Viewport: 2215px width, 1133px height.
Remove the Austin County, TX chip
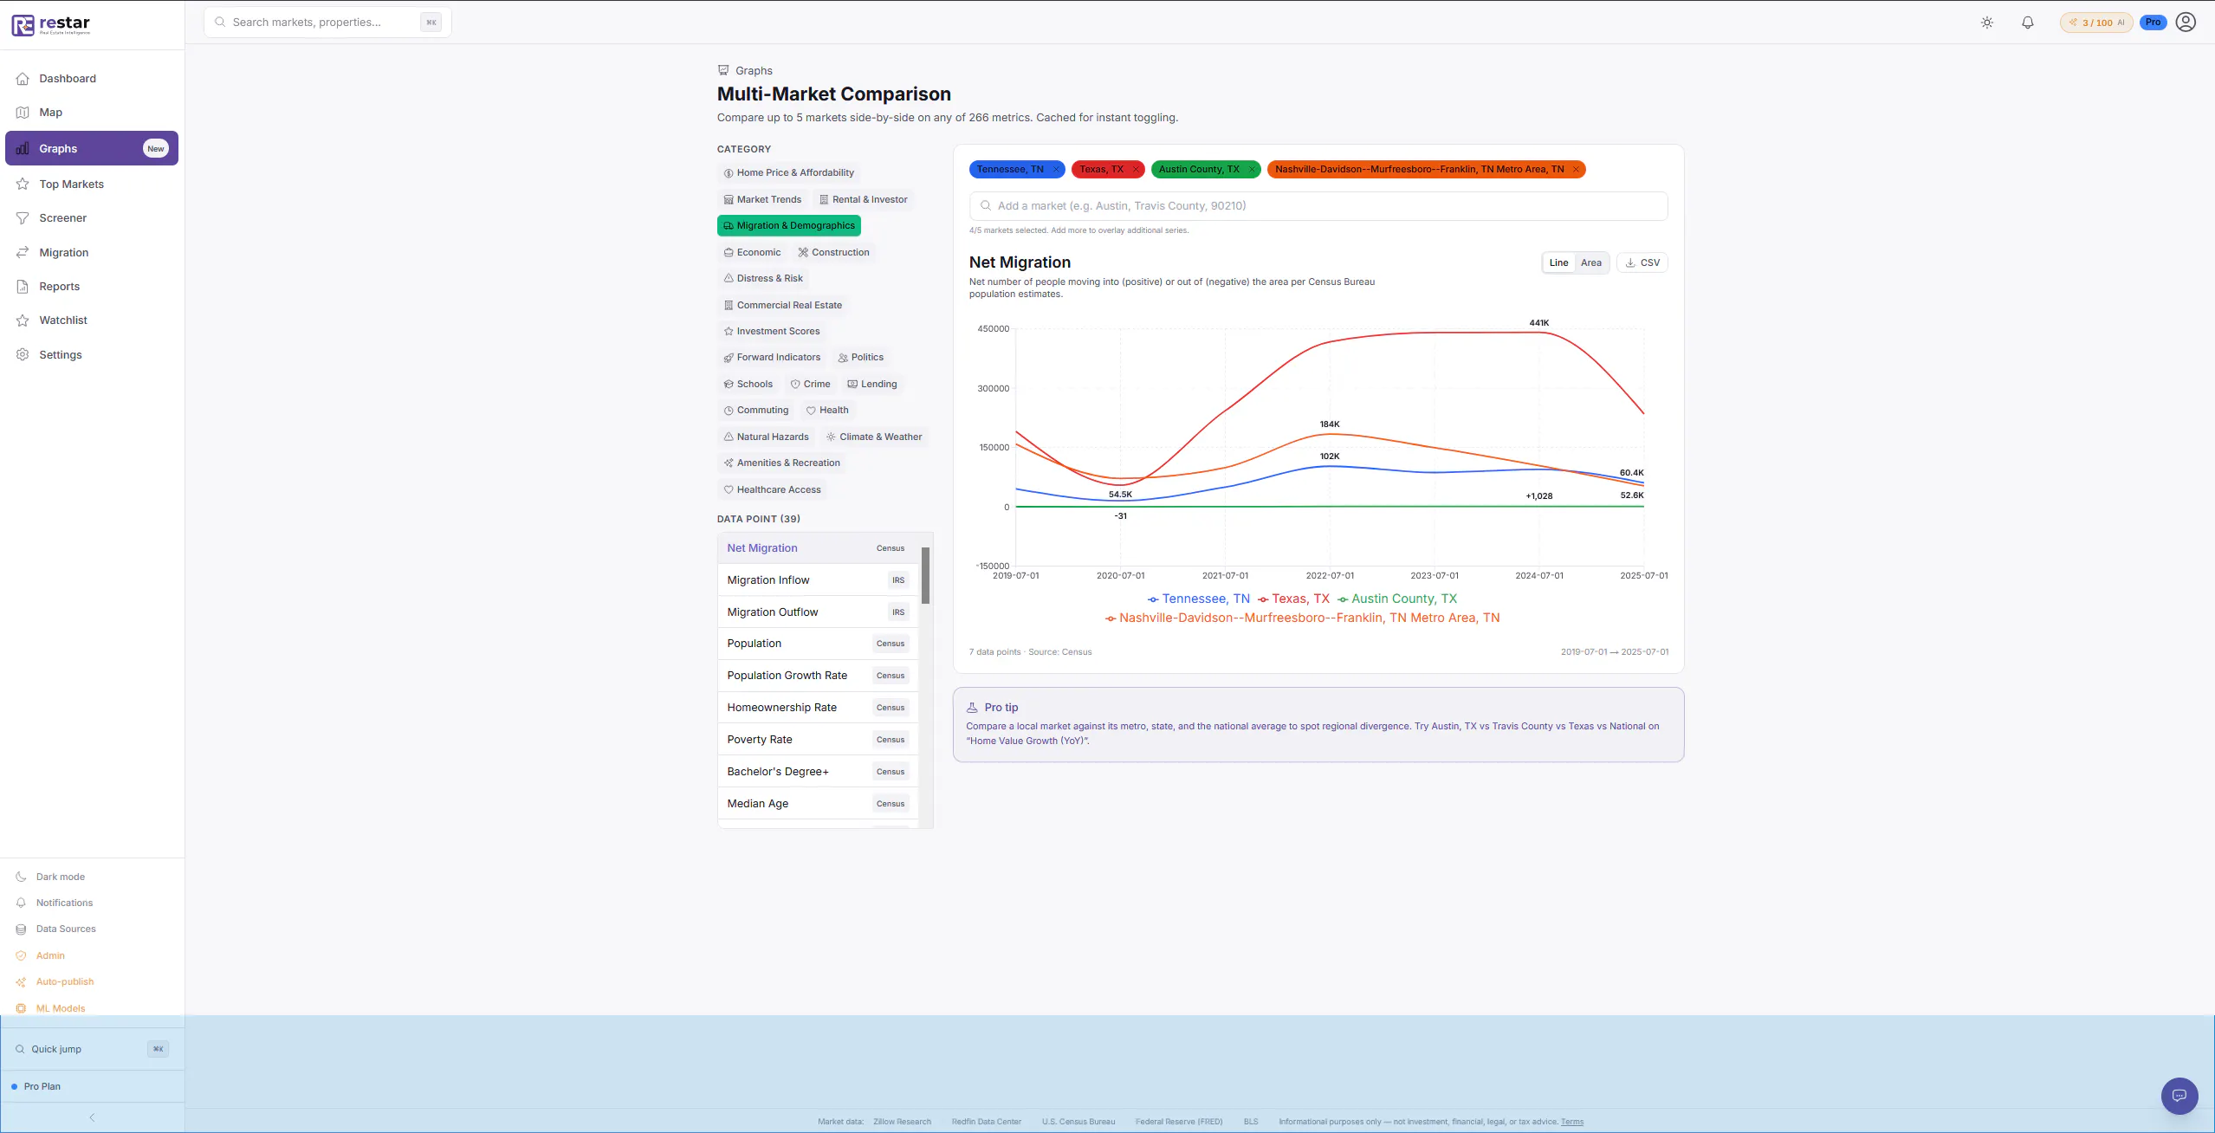click(x=1252, y=170)
